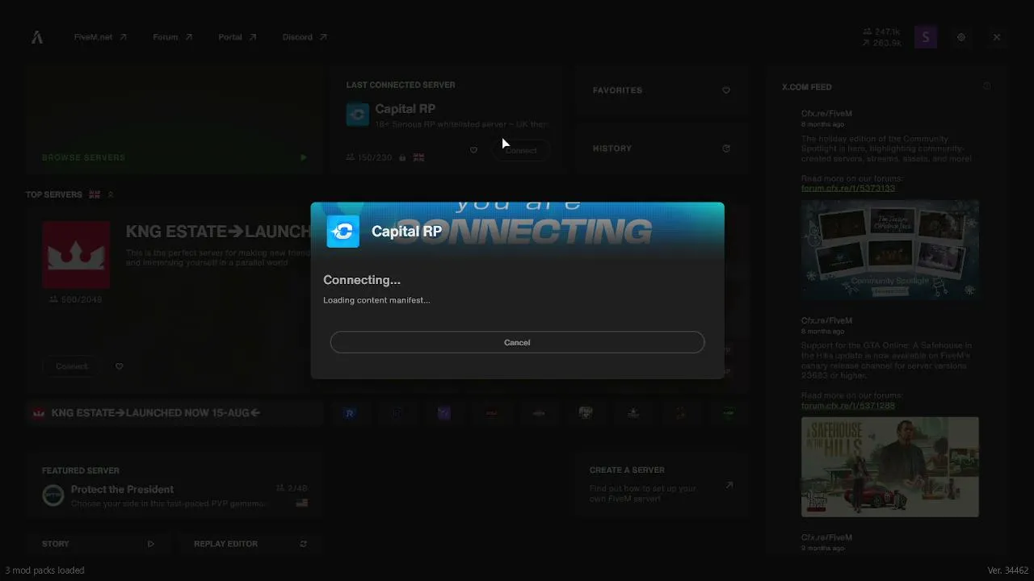The image size is (1034, 581).
Task: Connect to the KNG Estate top server
Action: coord(72,366)
